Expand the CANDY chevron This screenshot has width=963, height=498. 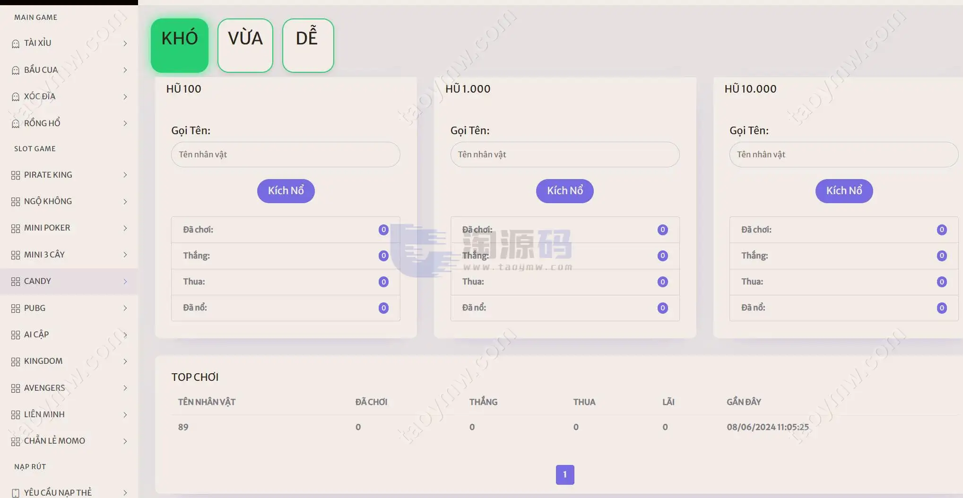coord(125,282)
